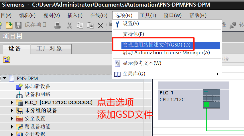Open the 插入(I) menu
The height and width of the screenshot is (136, 244).
pyautogui.click(x=75, y=15)
